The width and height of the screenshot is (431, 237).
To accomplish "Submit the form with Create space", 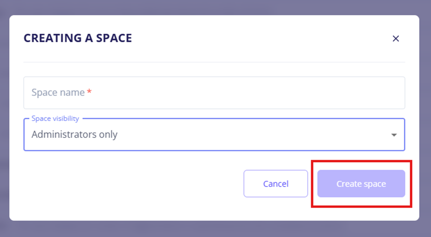I will coord(361,184).
